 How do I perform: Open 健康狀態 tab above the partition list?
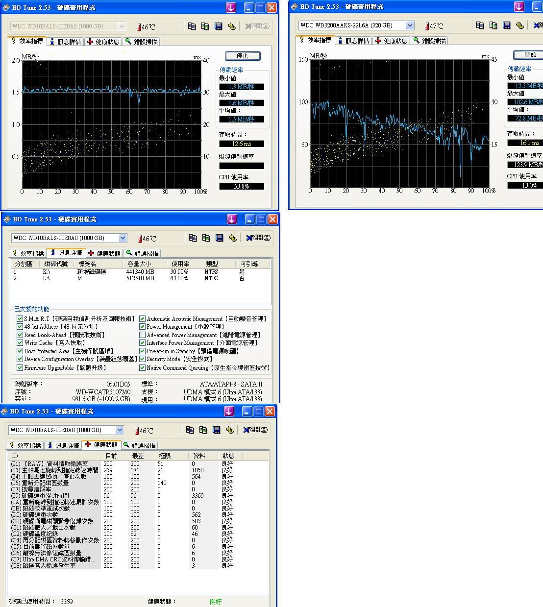[104, 253]
